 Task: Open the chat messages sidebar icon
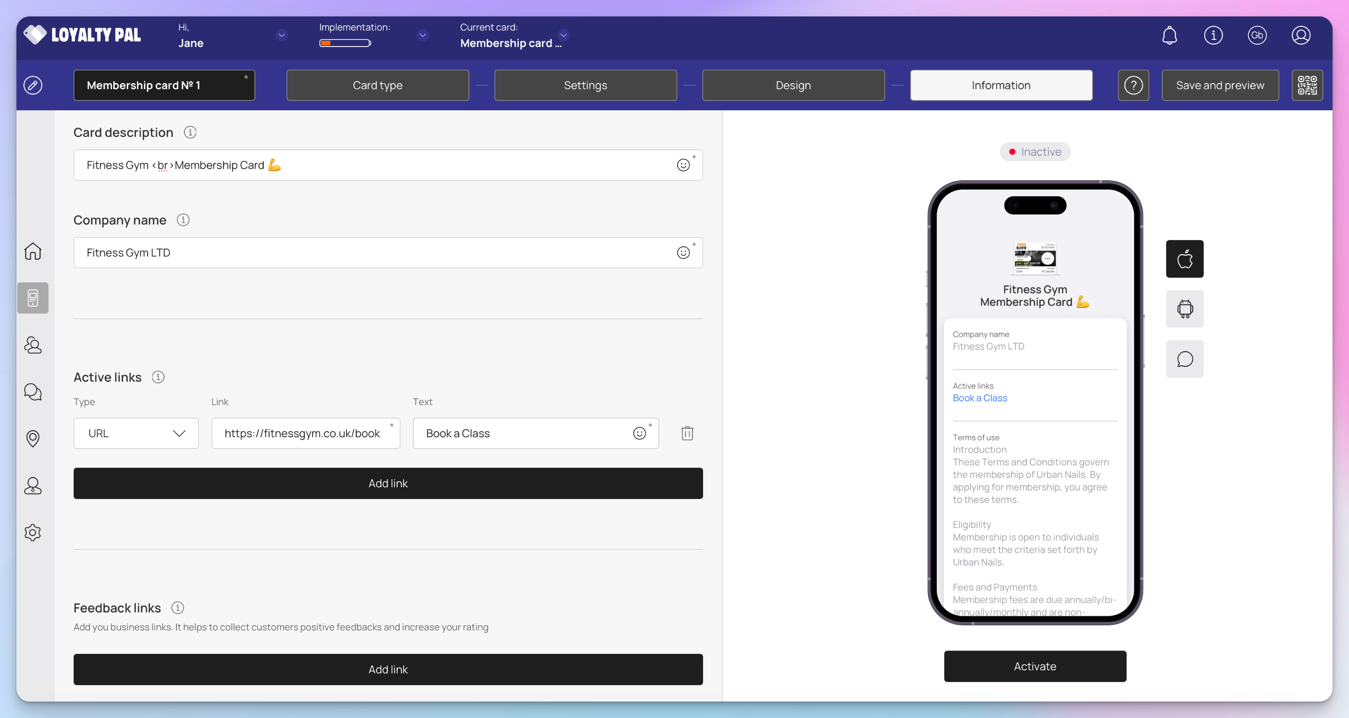[x=33, y=392]
